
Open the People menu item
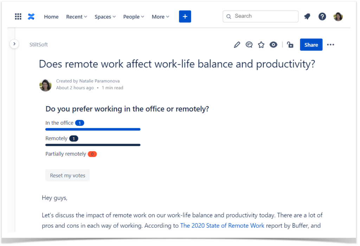(133, 17)
